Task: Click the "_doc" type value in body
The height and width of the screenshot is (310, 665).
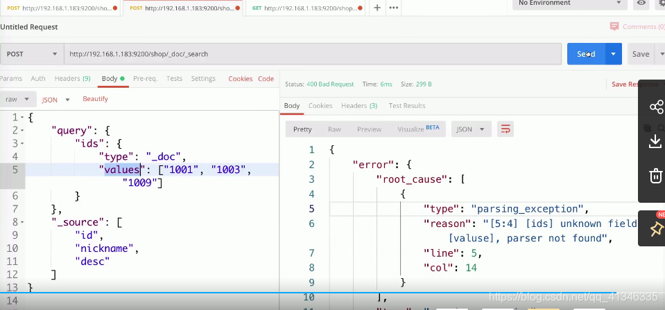Action: (163, 156)
